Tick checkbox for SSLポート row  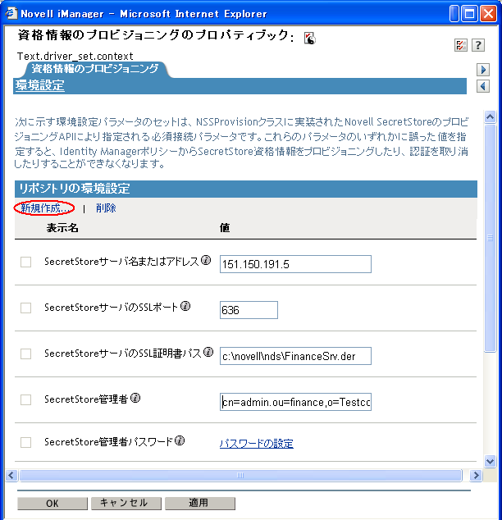coord(26,308)
